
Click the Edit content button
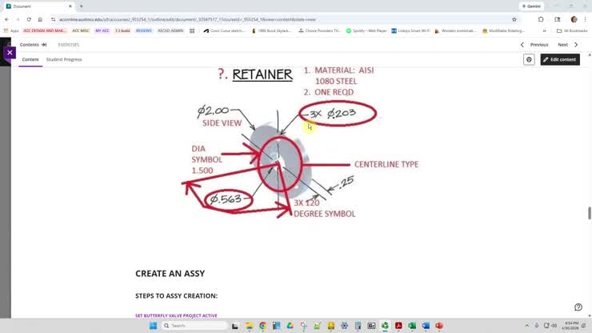point(560,59)
